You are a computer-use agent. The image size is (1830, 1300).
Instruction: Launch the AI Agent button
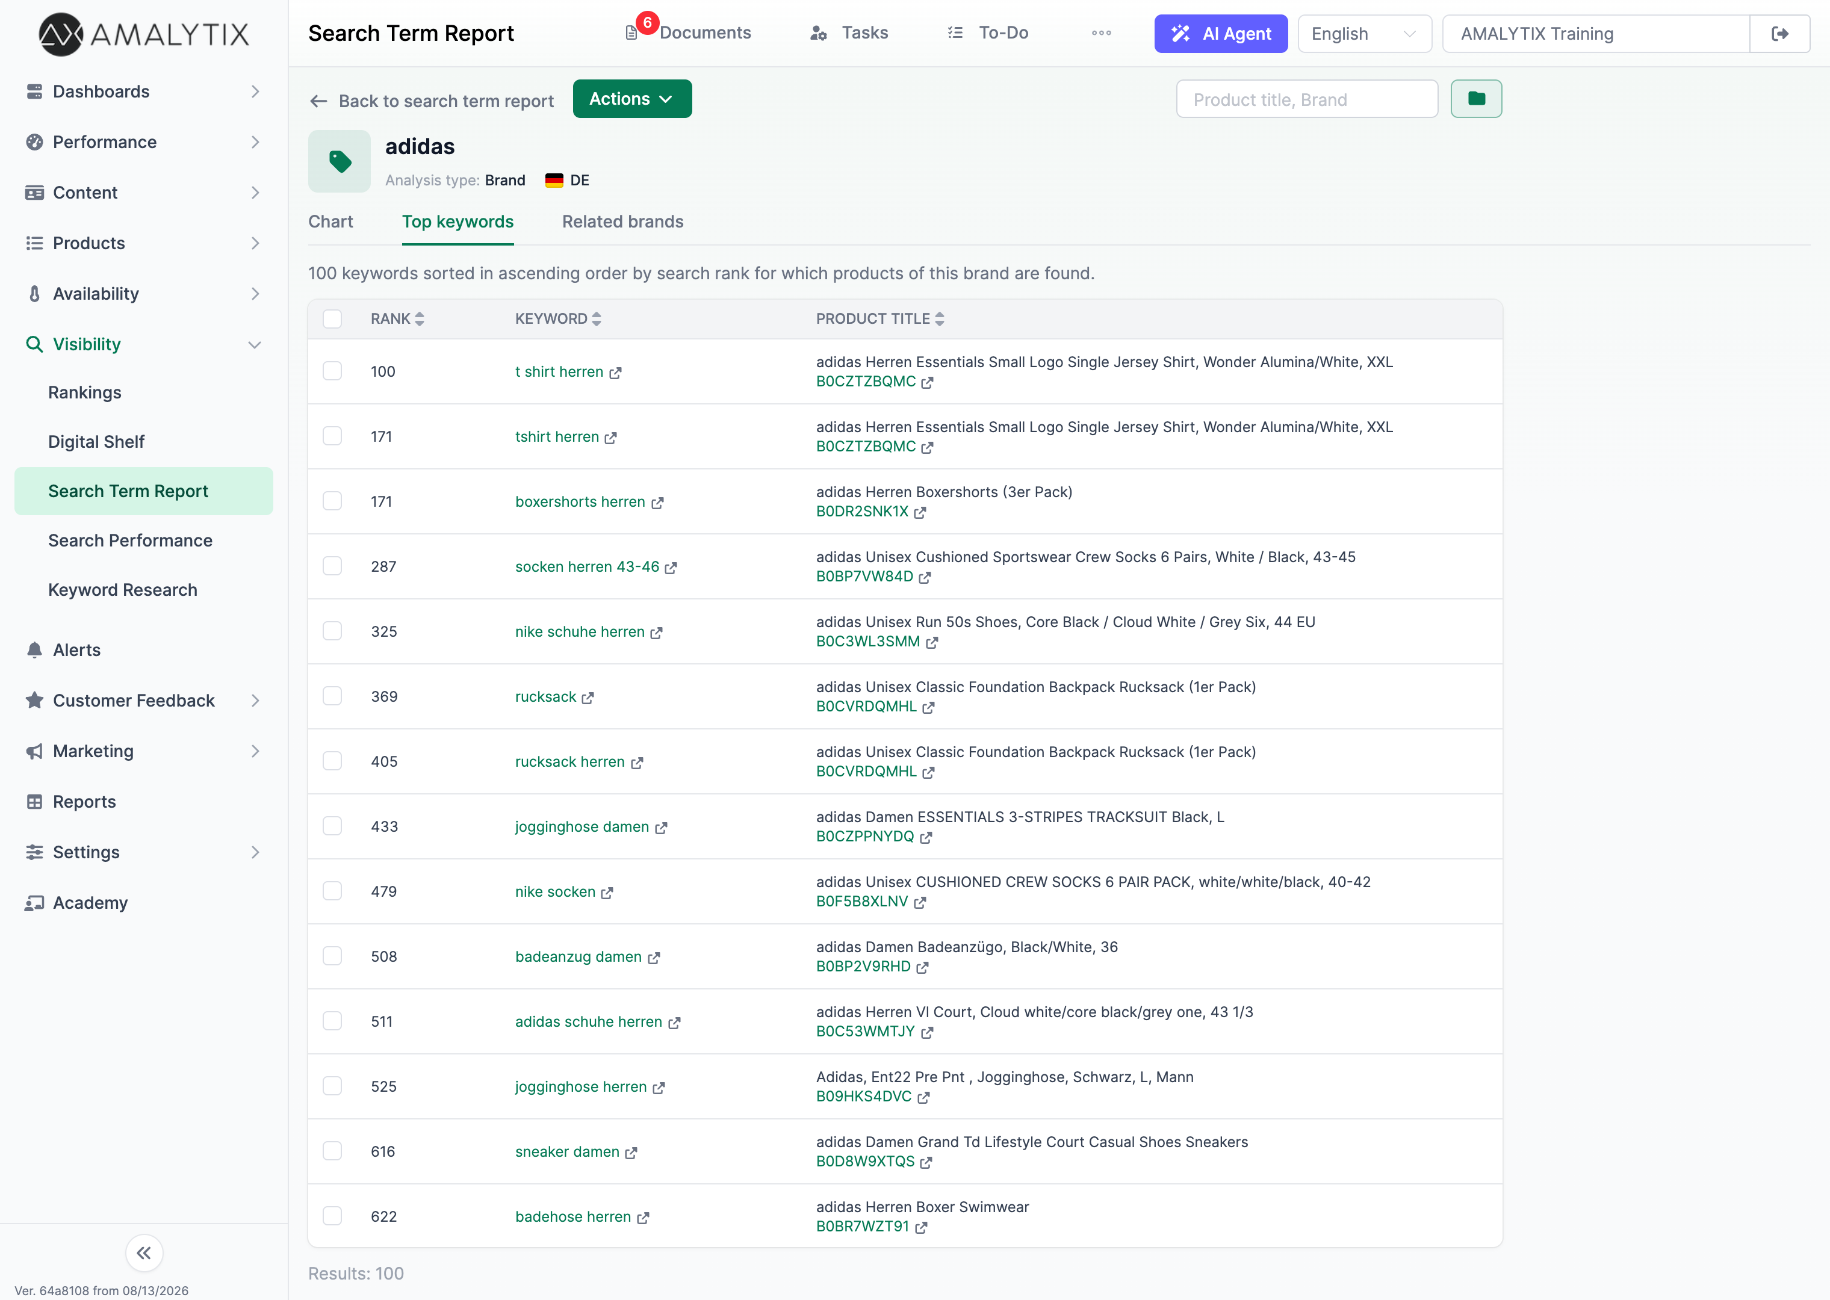1221,34
